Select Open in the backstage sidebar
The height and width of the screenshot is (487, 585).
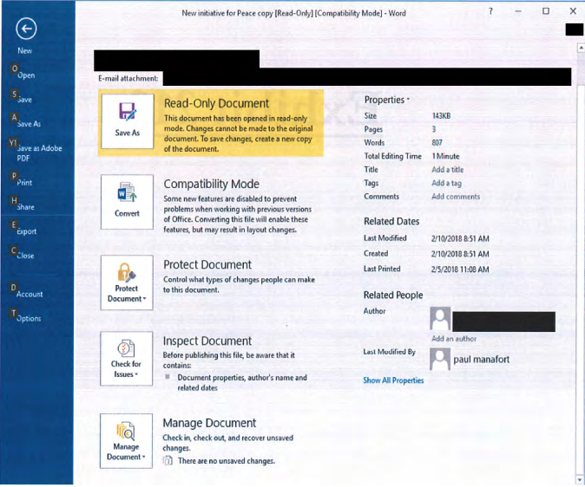[26, 75]
